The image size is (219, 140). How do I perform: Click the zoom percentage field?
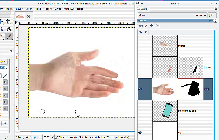[47, 137]
